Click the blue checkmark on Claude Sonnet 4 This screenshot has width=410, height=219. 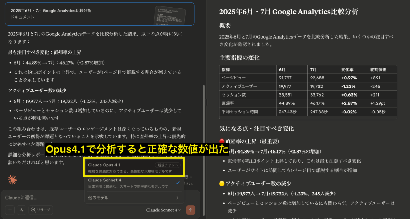point(178,183)
